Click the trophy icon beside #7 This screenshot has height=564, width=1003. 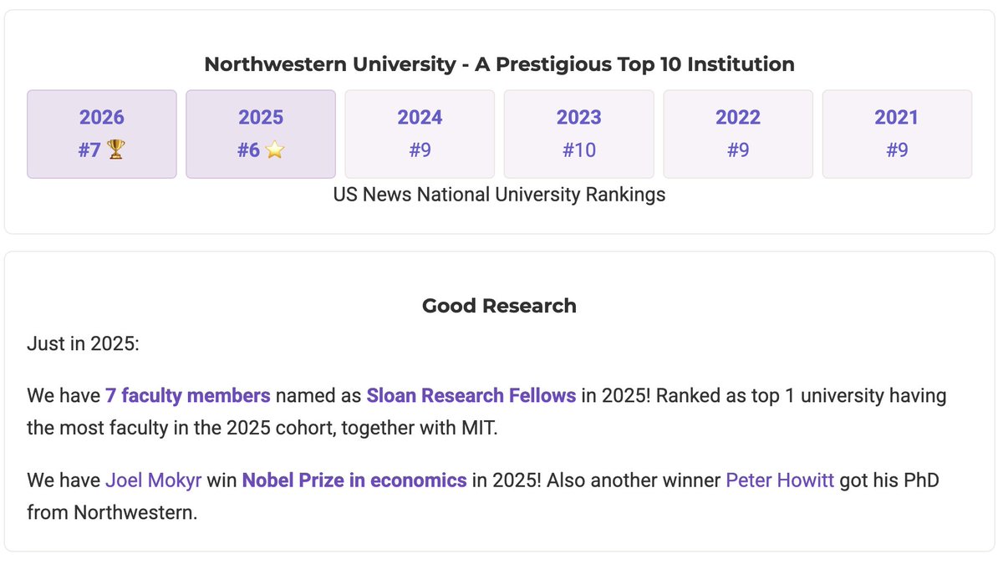point(115,151)
